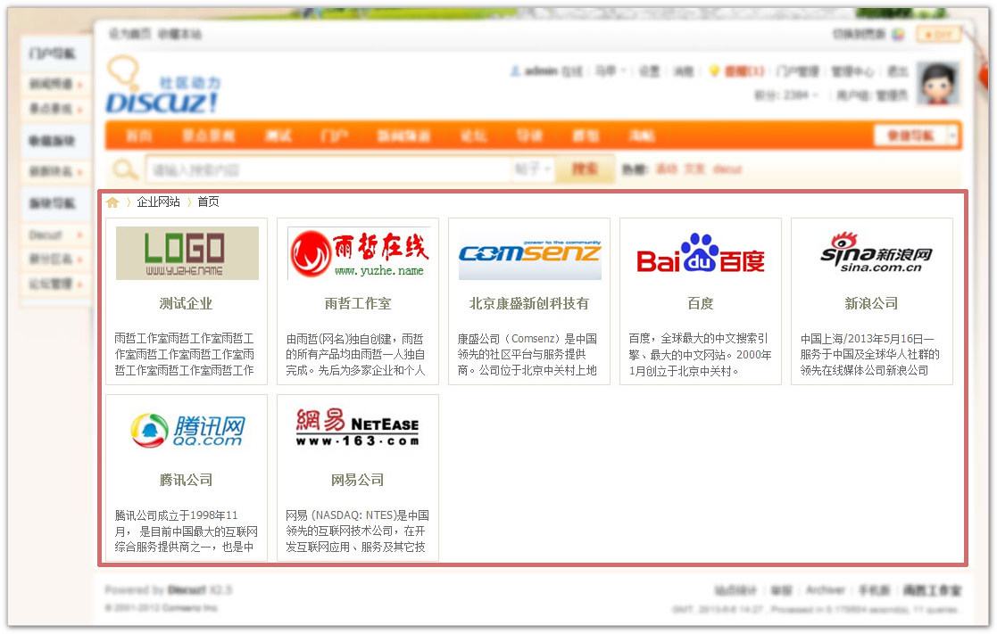Click the magnifier icon beside the search box

click(125, 169)
